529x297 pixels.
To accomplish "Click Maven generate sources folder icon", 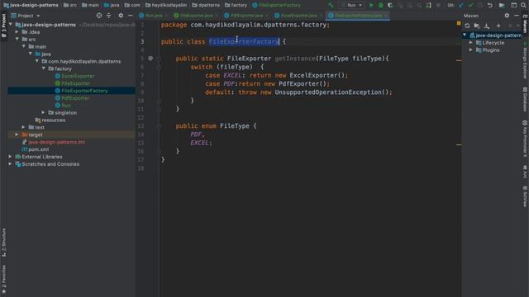I will 477,26.
